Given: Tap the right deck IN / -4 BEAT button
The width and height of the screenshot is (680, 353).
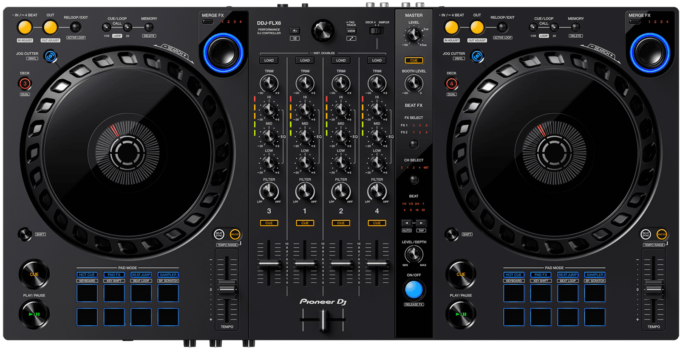Looking at the screenshot, I should tap(451, 28).
